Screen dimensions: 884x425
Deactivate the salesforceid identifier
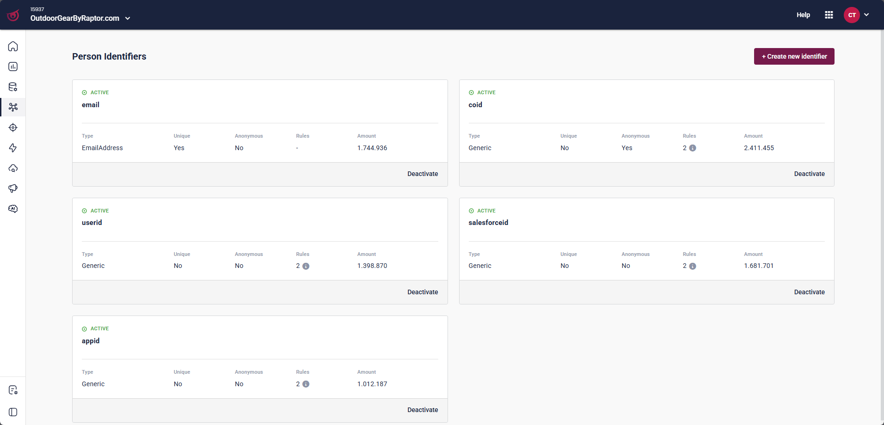(810, 292)
